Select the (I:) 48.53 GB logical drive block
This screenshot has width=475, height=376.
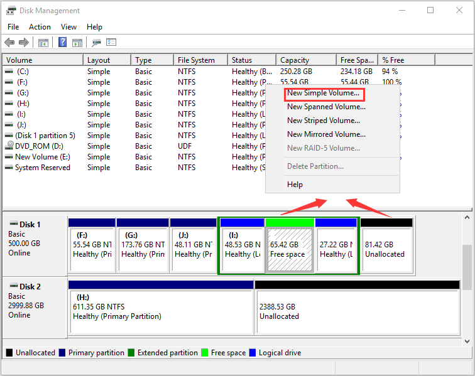[242, 245]
